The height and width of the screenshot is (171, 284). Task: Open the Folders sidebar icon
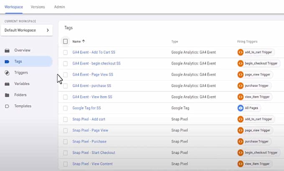[7, 95]
